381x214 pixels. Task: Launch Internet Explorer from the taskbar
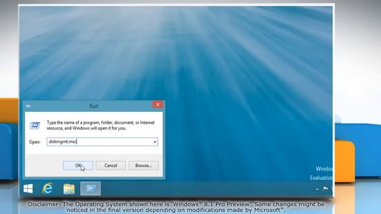48,188
